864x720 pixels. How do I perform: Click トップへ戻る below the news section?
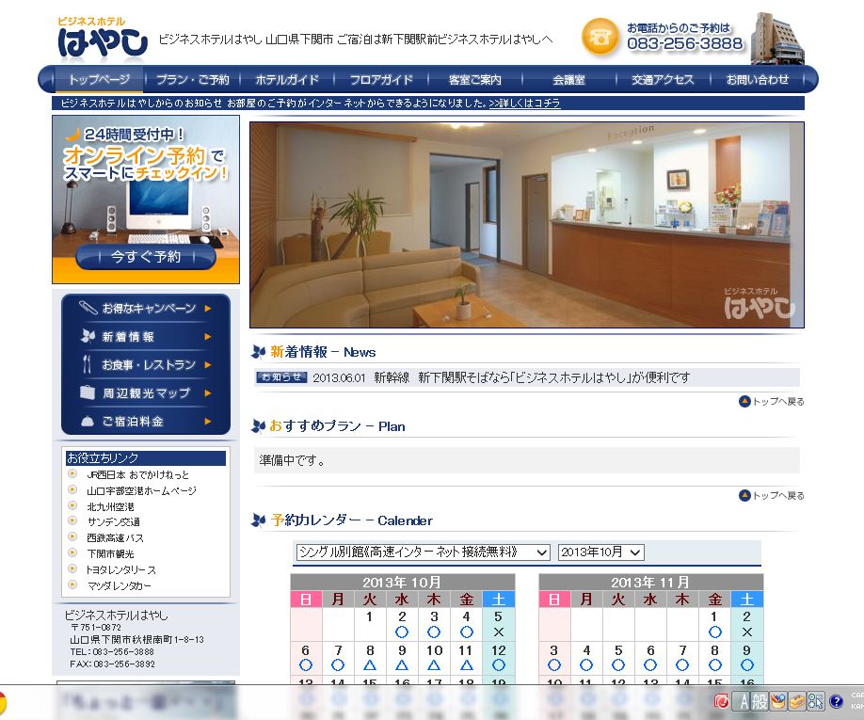click(772, 402)
